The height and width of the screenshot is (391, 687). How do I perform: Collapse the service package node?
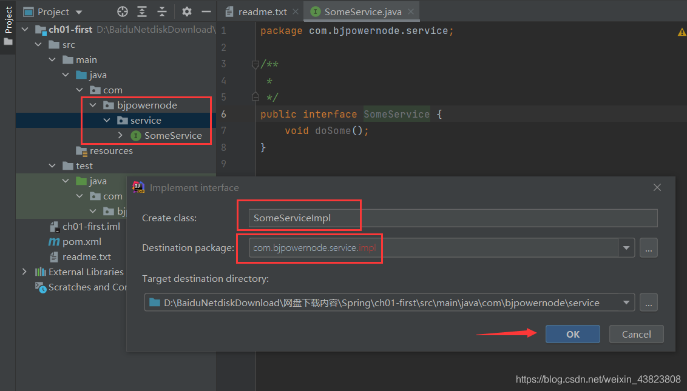point(106,121)
